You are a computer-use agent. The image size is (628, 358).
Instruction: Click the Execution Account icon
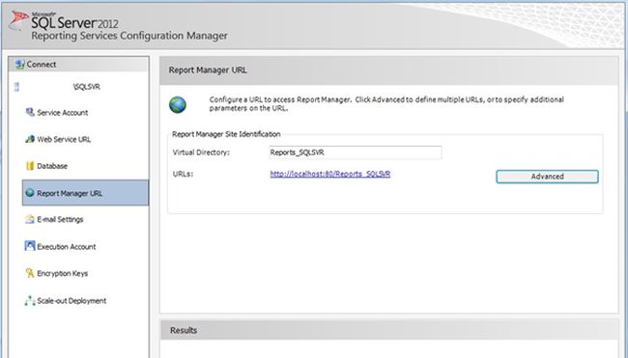[x=30, y=246]
